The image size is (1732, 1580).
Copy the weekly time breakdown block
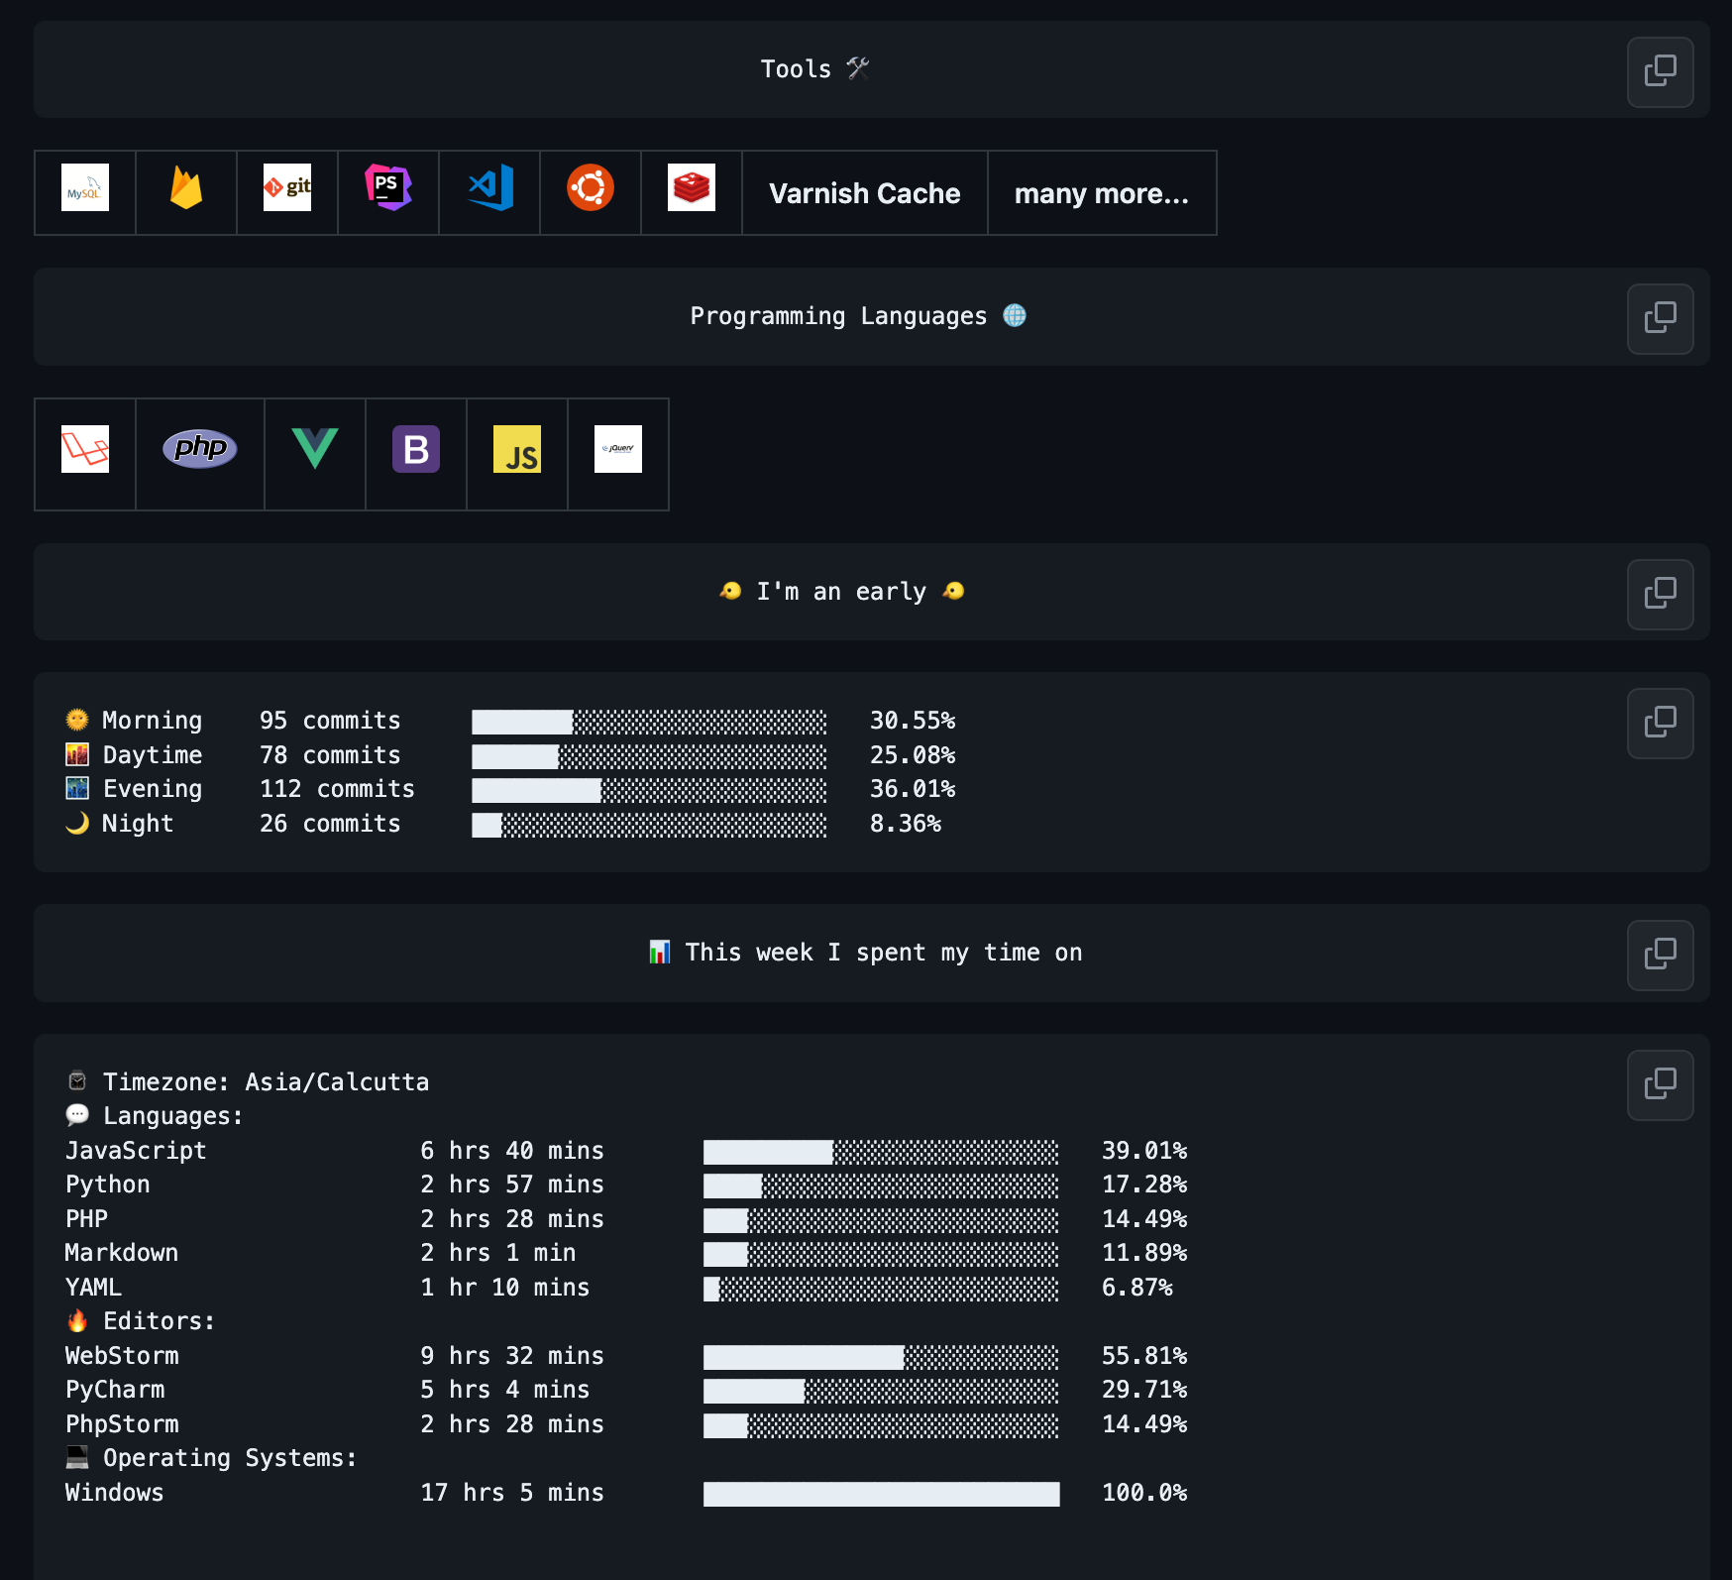click(1660, 1085)
